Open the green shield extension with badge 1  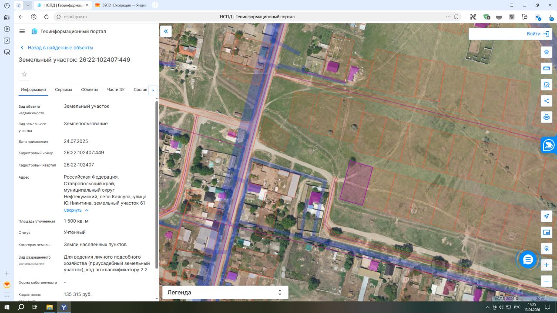tap(487, 17)
